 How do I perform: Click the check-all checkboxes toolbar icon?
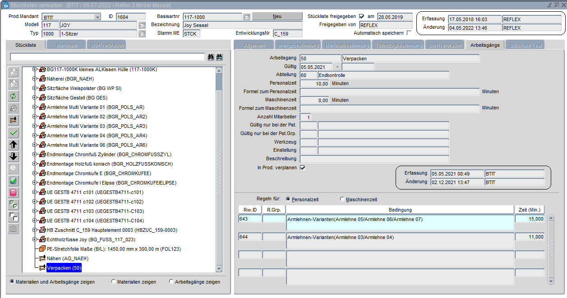14,205
